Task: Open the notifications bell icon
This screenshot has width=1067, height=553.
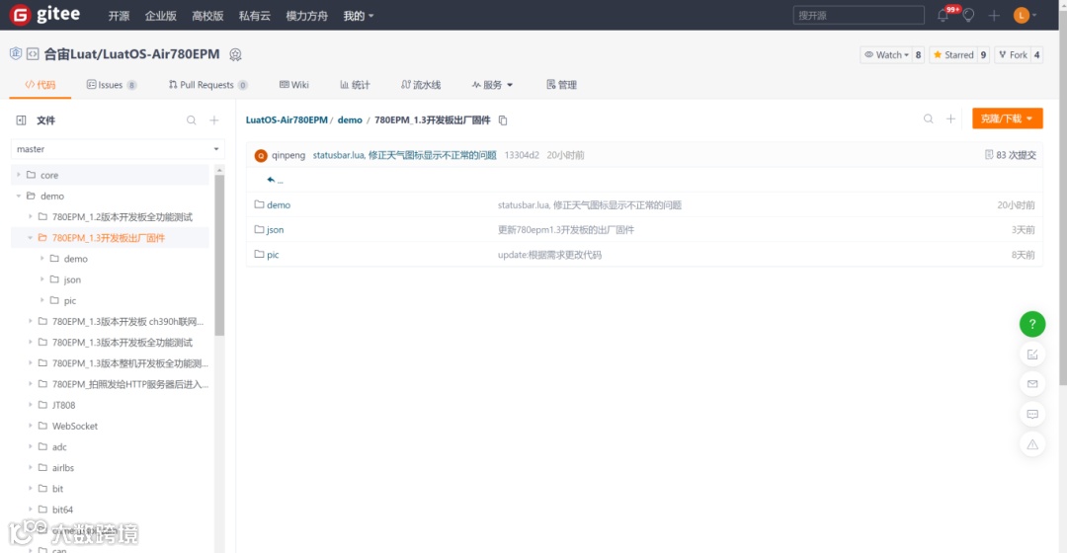Action: [x=944, y=15]
